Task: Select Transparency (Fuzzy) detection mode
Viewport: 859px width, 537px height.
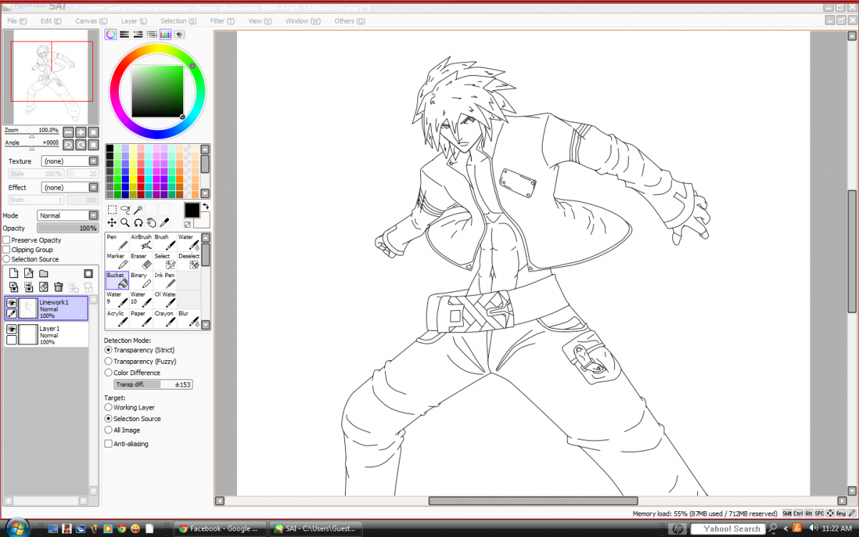Action: click(108, 362)
